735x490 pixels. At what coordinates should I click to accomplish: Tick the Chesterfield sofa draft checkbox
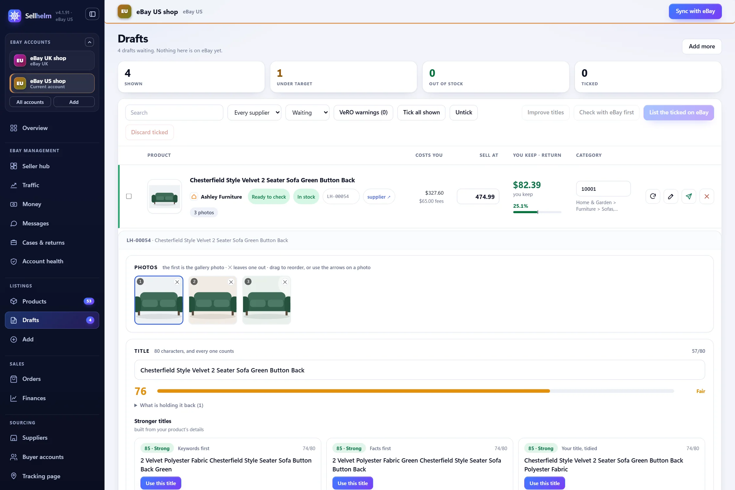click(x=129, y=196)
